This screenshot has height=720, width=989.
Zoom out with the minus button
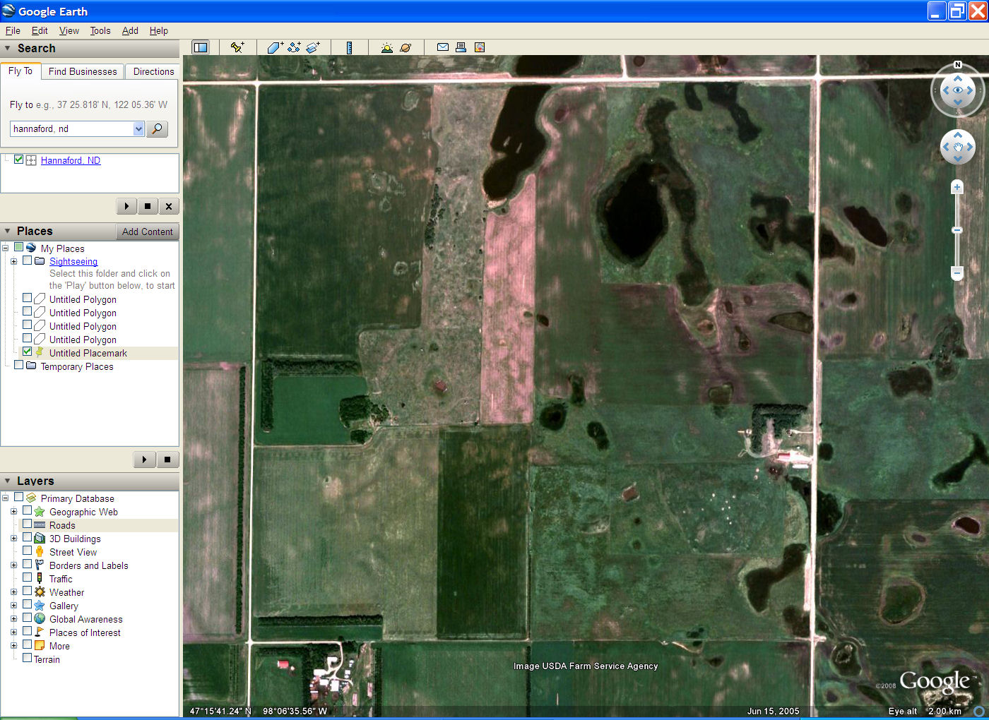click(x=957, y=272)
